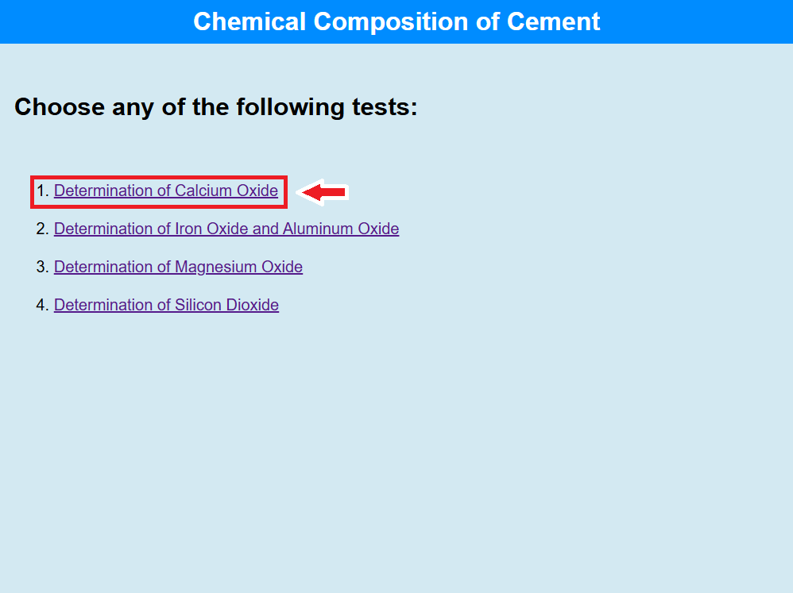Click the Chemical Composition of Cement title

tap(396, 21)
